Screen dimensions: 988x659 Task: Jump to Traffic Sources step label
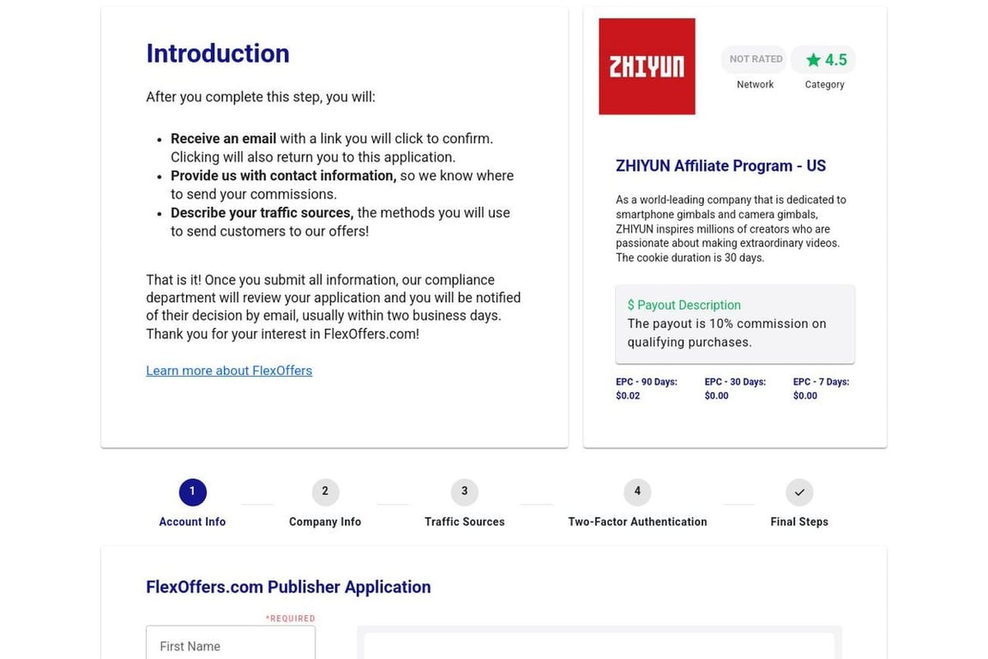click(x=464, y=522)
